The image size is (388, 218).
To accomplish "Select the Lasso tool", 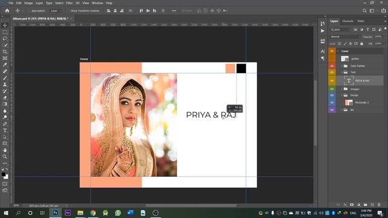I will pos(5,39).
